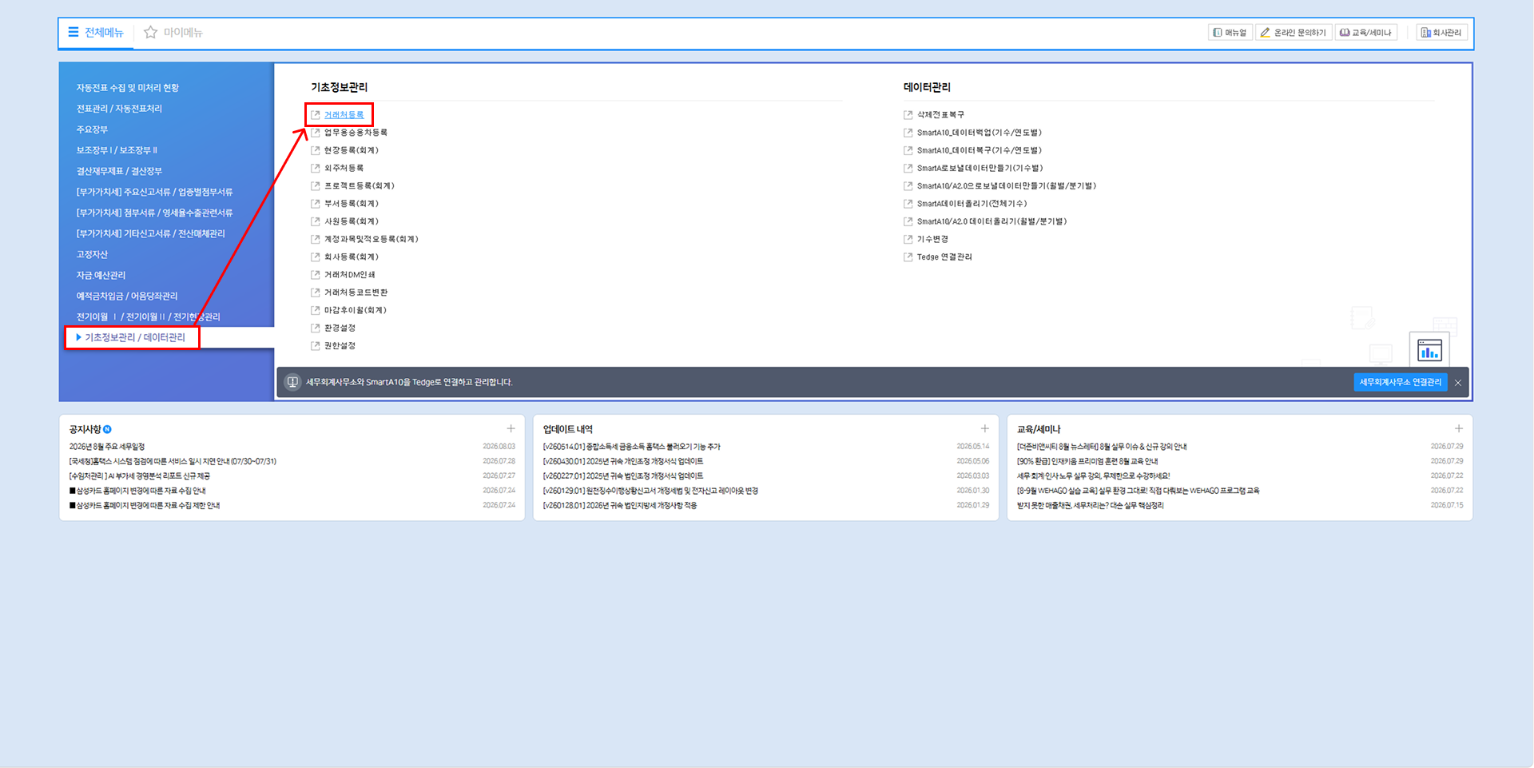Select 보조장부 I / 보조장부 II menu
Image resolution: width=1534 pixels, height=768 pixels.
coord(117,150)
